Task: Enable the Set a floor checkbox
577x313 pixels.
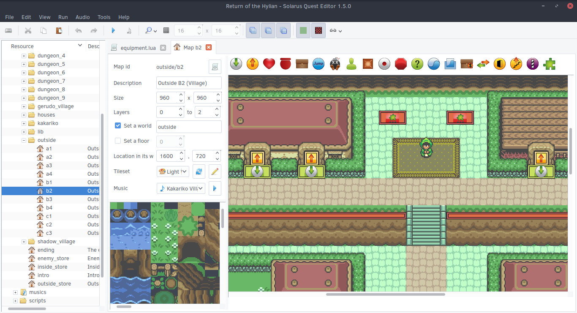Action: tap(118, 141)
